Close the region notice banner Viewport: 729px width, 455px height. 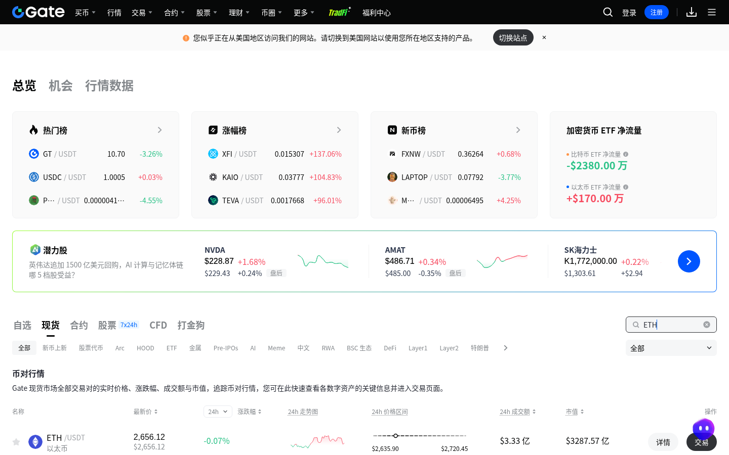(544, 37)
